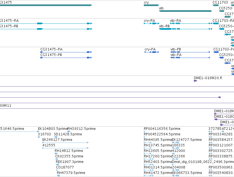Select the RH39312.5prime EST
Image resolution: width=234 pixels, height=177 pixels.
point(69,132)
